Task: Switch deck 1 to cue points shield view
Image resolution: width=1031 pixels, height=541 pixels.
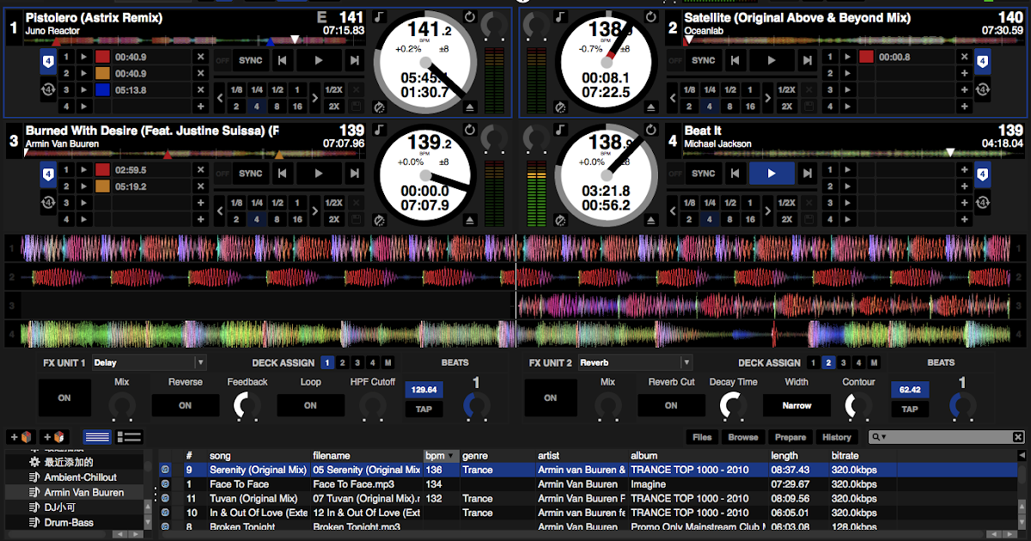Action: point(48,62)
